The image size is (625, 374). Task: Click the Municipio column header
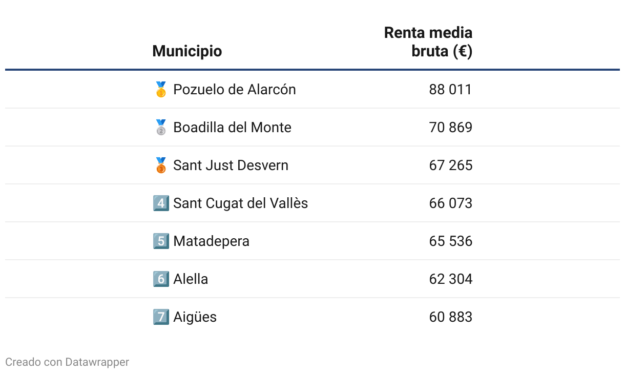tap(187, 51)
